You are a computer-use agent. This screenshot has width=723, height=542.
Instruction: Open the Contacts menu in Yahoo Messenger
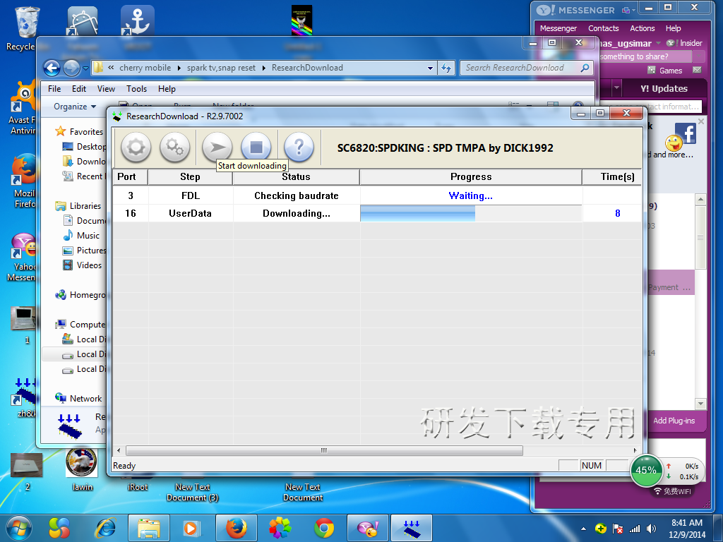coord(603,28)
